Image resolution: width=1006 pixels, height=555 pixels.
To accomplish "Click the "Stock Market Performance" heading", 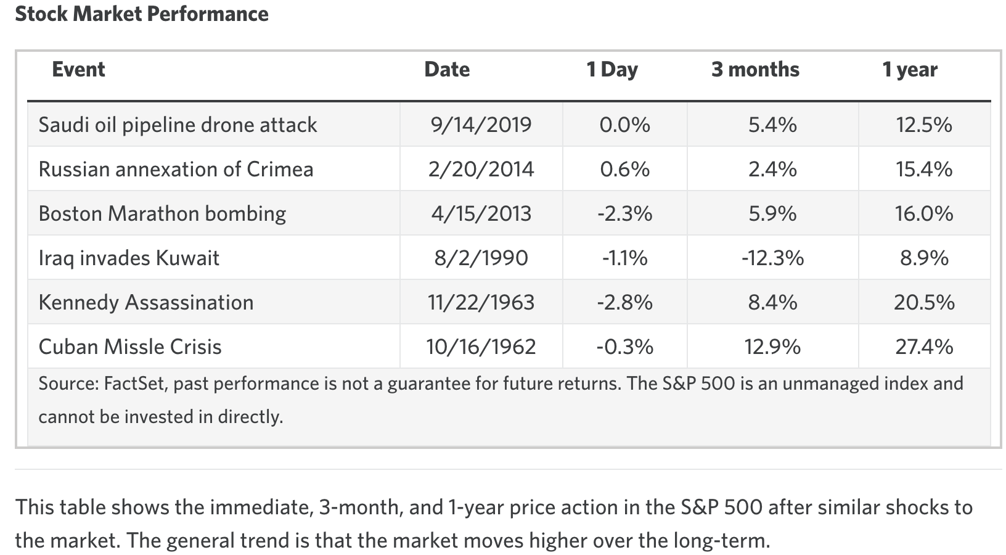I will tap(142, 14).
